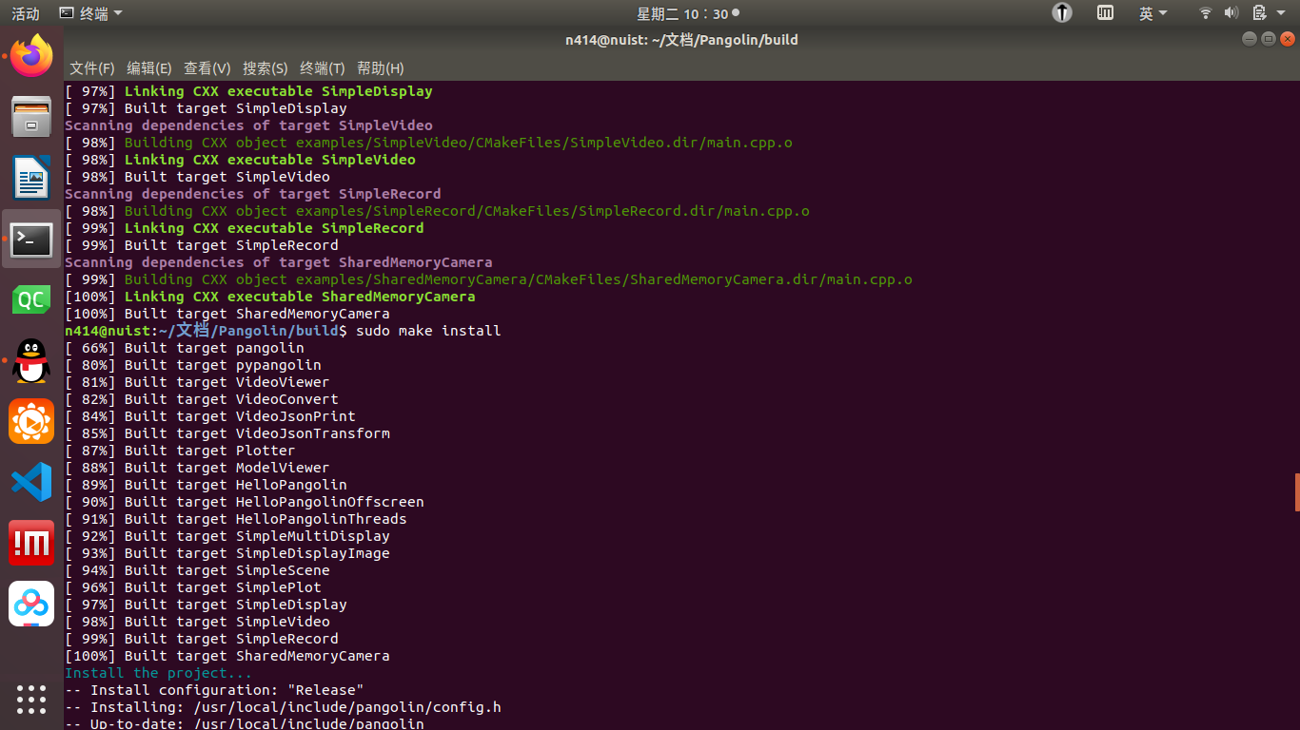Open the Baidu Netdisk dock icon
This screenshot has height=730, width=1300.
pyautogui.click(x=31, y=604)
